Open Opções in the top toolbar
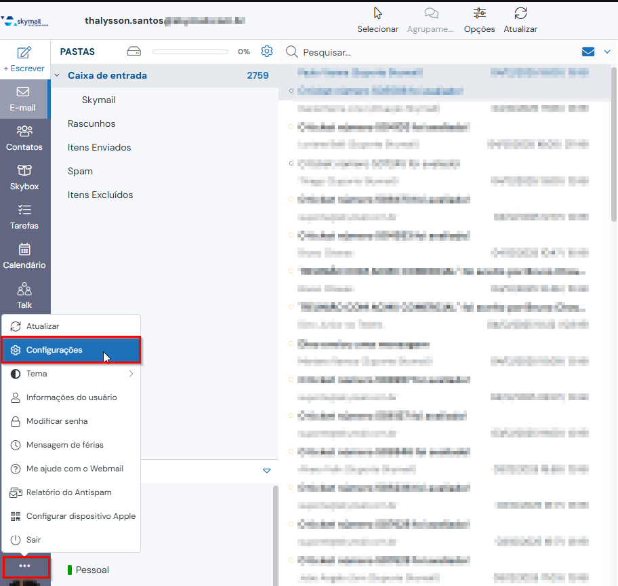This screenshot has height=586, width=618. [479, 14]
